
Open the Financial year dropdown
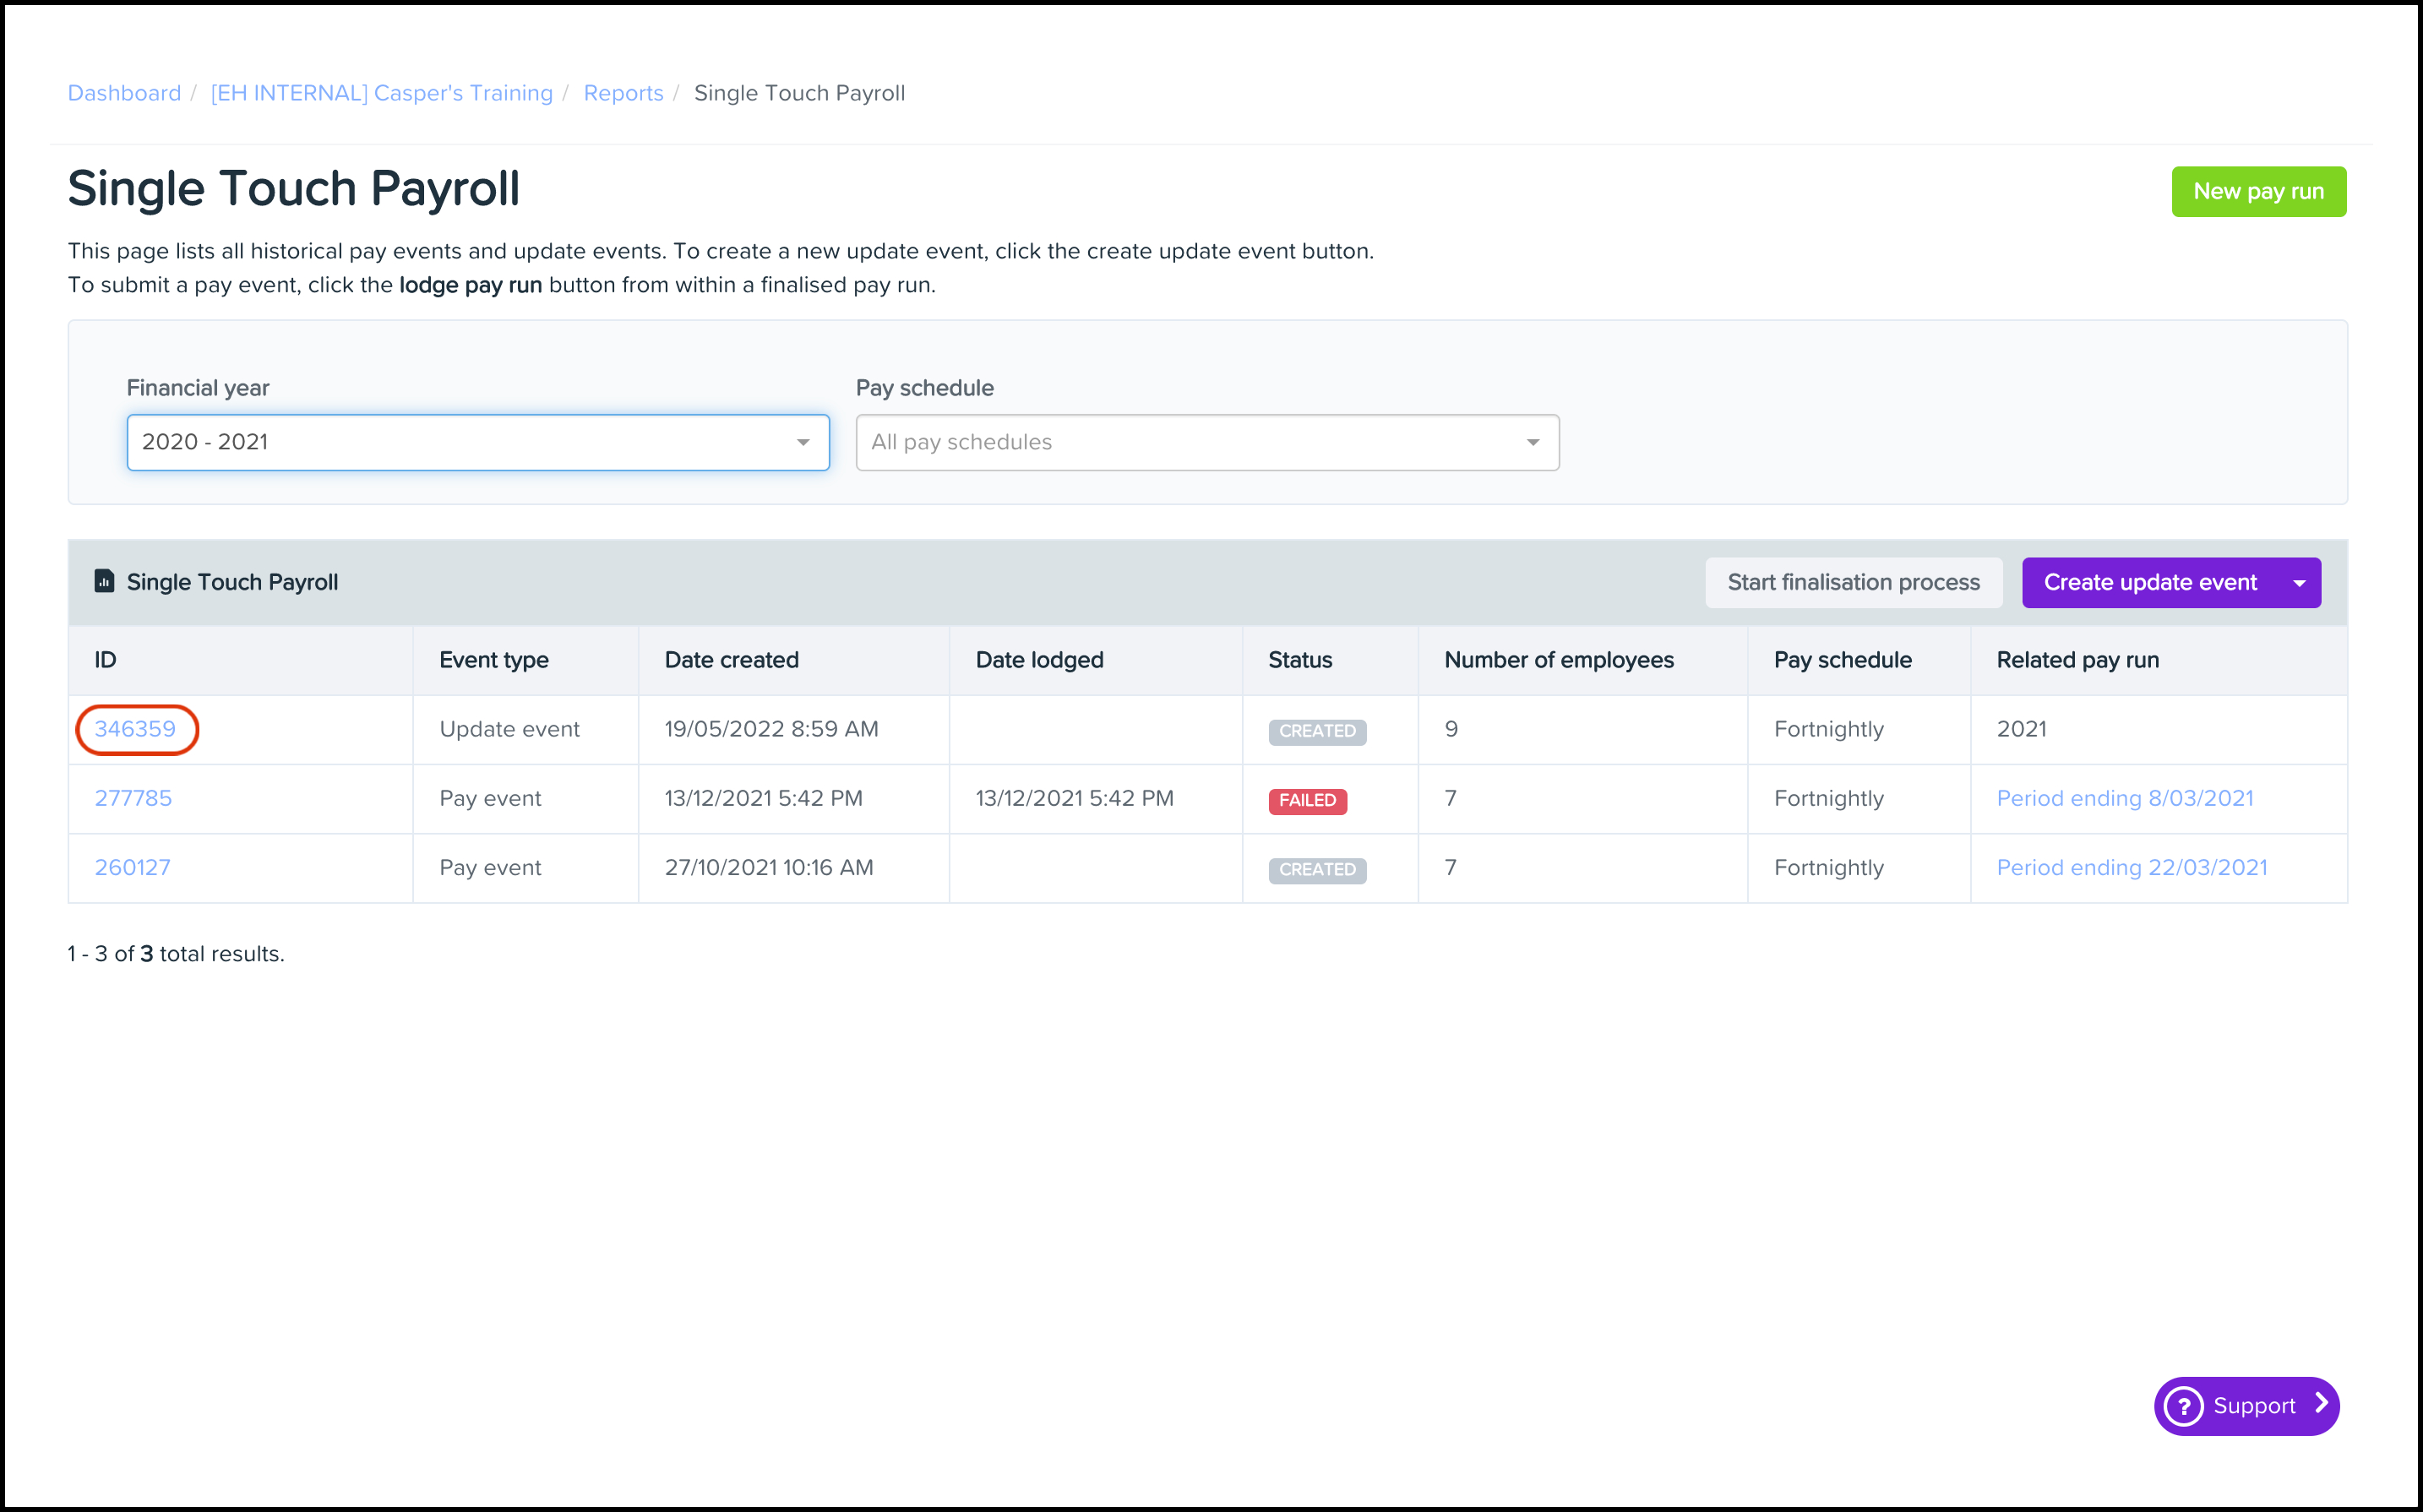tap(477, 442)
